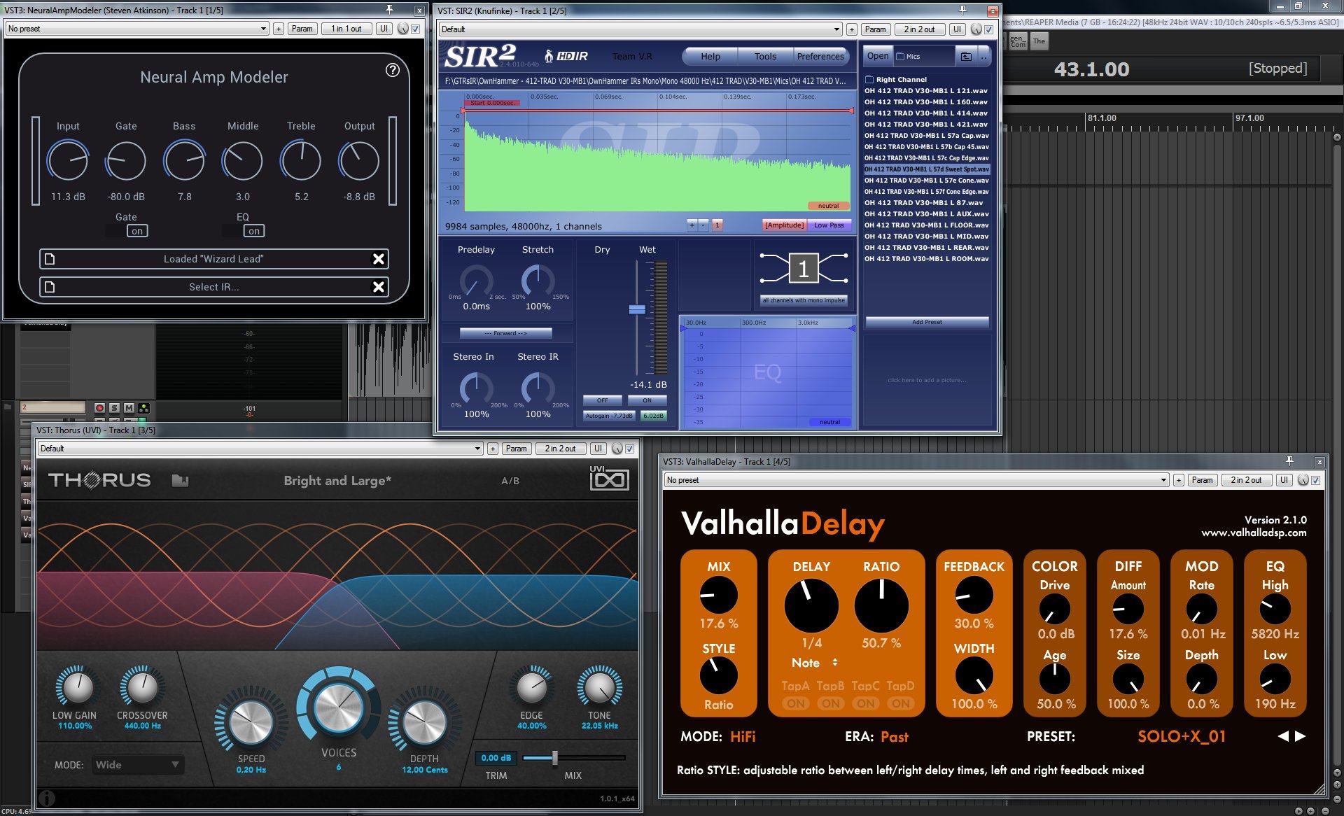This screenshot has width=1344, height=816.
Task: Click the Select IR... field
Action: (x=213, y=287)
